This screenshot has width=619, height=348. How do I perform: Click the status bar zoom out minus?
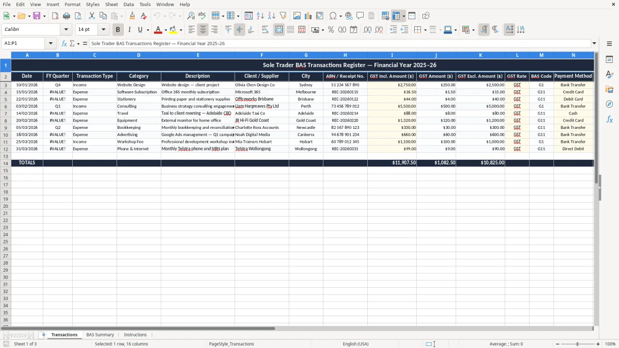point(558,344)
